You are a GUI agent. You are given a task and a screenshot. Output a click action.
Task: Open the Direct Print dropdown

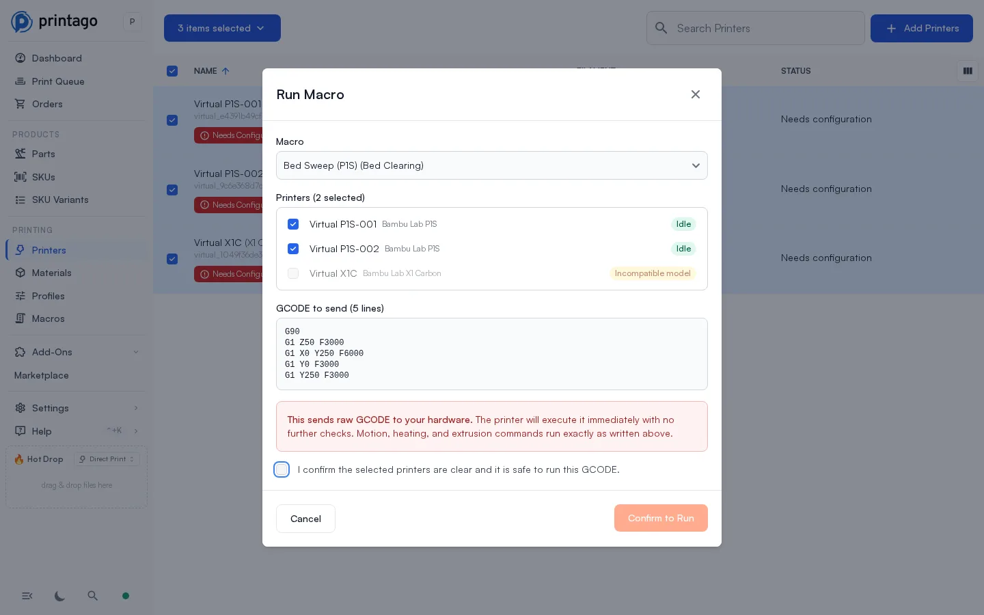click(x=107, y=459)
